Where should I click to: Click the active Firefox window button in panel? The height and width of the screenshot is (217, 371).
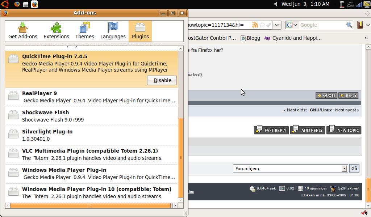point(34,4)
